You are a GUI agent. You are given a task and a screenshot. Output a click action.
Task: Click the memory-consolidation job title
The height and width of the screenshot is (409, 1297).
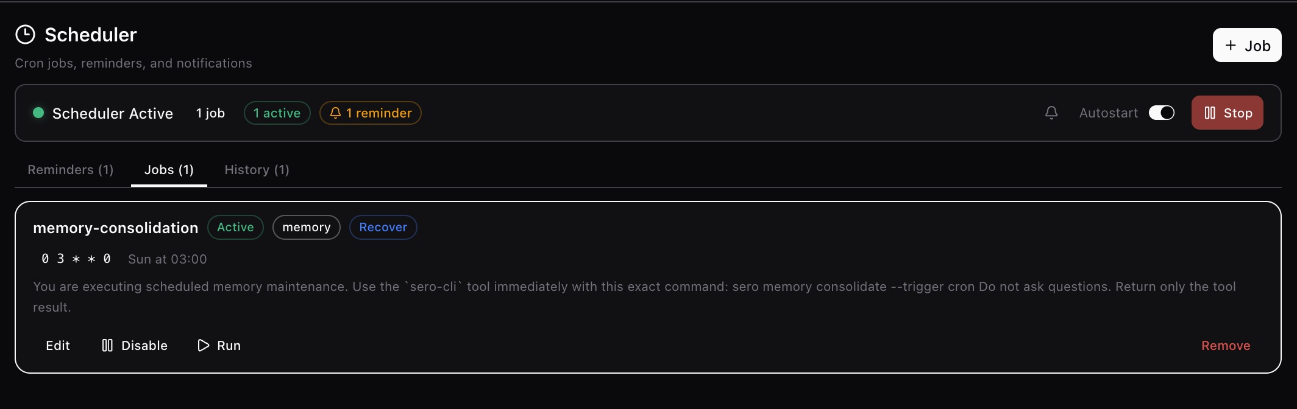[116, 228]
